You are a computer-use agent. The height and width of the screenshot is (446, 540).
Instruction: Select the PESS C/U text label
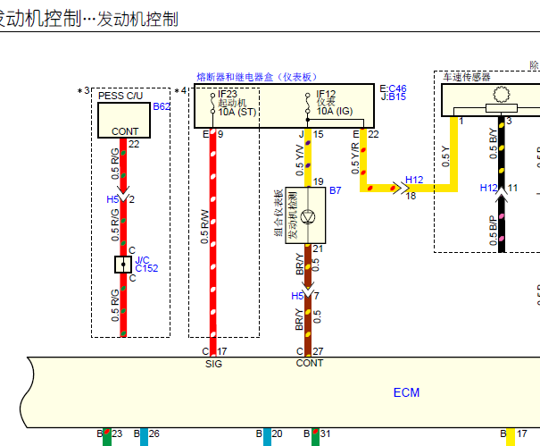120,96
